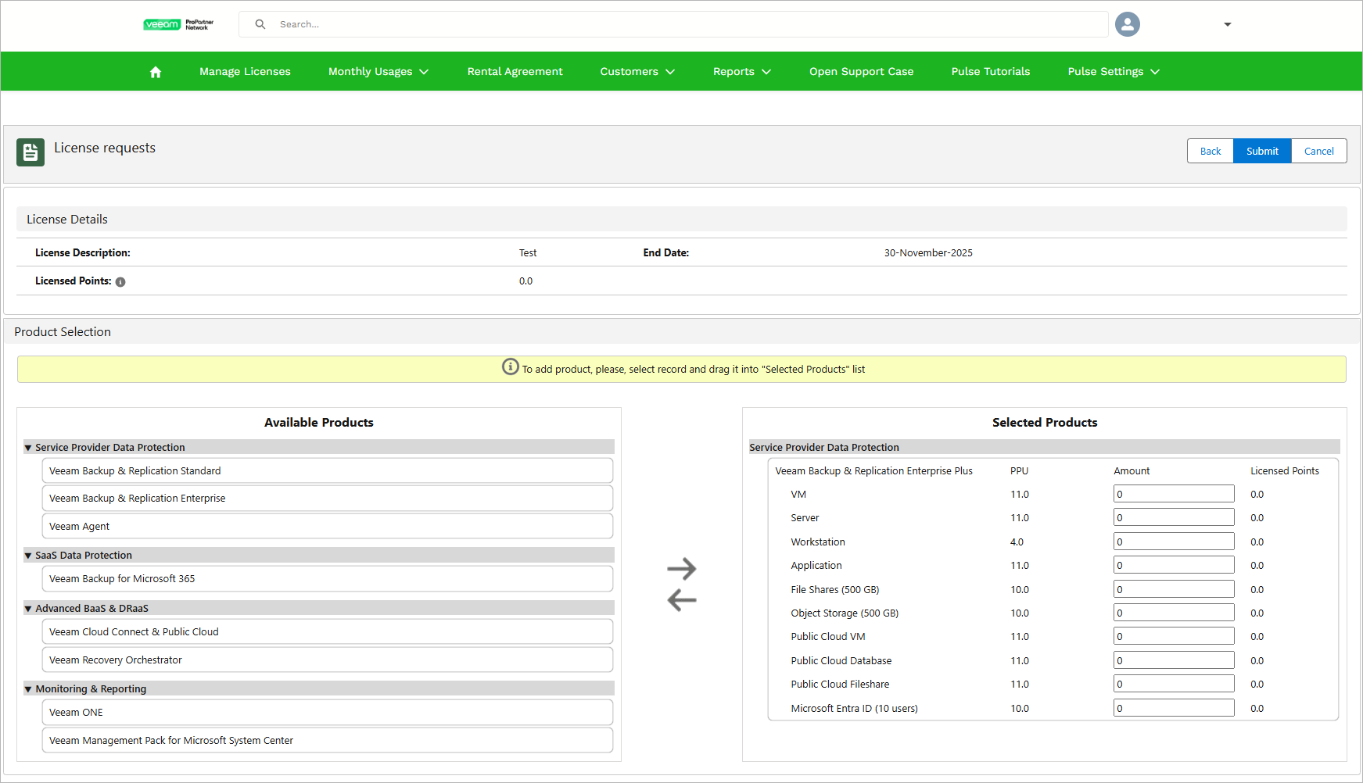
Task: Go to the Home page icon
Action: 156,72
